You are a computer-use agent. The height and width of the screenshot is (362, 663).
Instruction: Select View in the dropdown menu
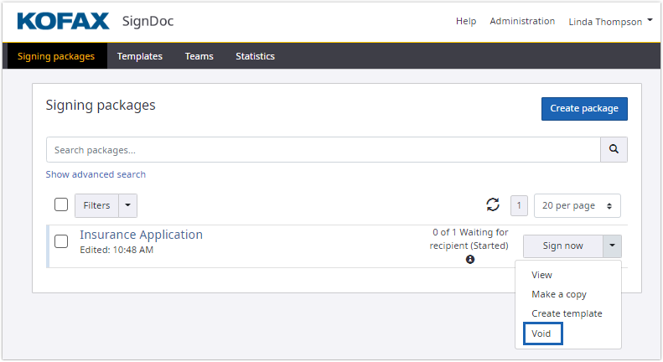point(541,275)
